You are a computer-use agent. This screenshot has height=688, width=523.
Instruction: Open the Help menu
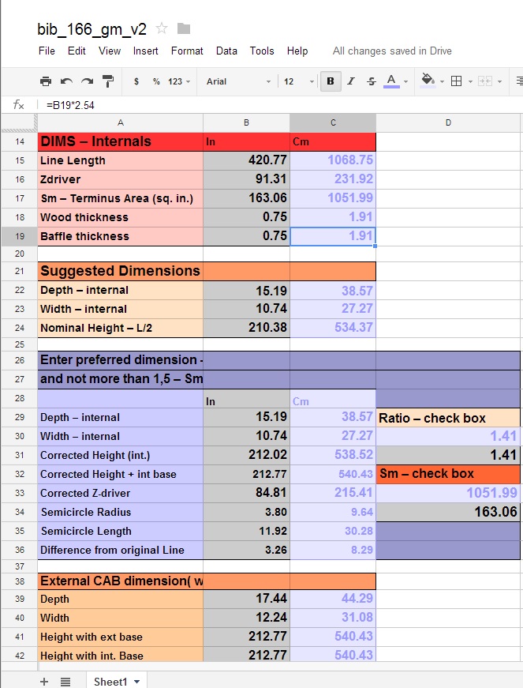click(x=297, y=51)
